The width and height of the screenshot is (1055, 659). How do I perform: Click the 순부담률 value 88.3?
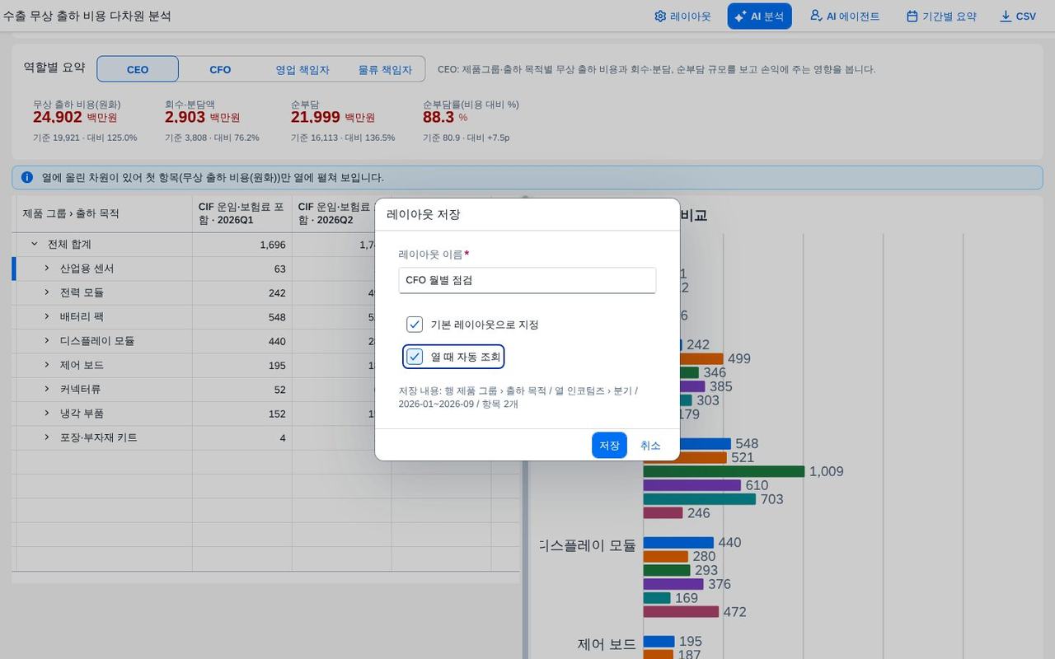point(438,117)
